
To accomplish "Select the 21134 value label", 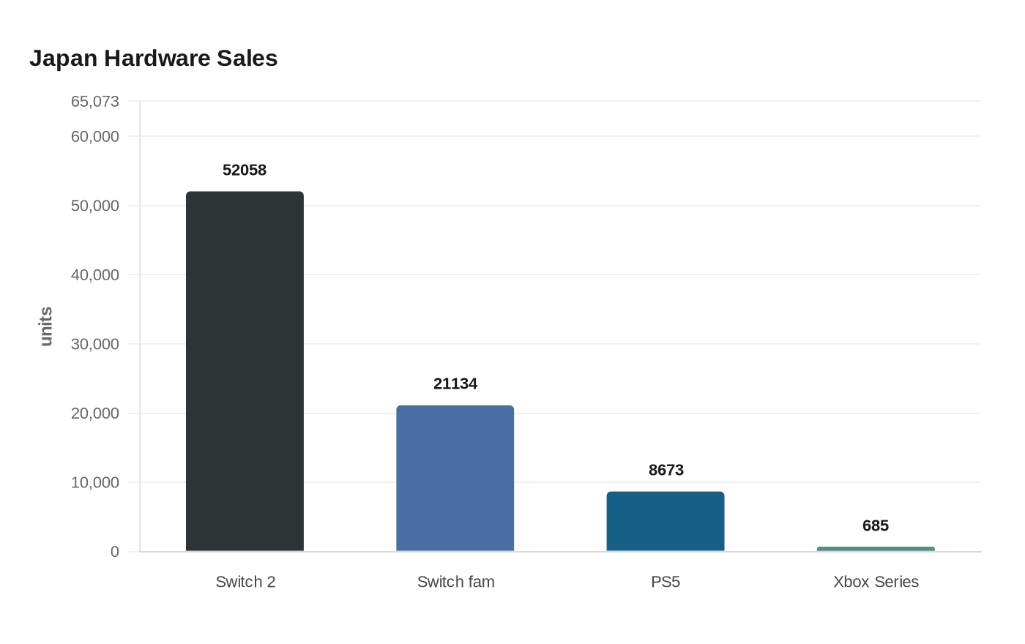I will pos(455,383).
